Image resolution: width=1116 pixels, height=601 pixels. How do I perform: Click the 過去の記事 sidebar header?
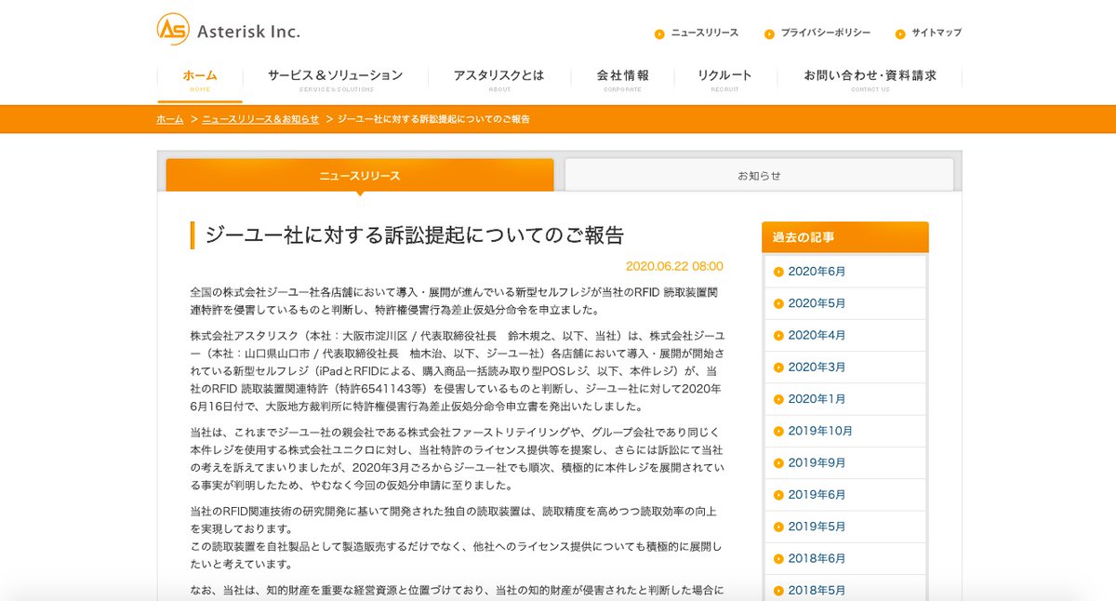click(844, 237)
